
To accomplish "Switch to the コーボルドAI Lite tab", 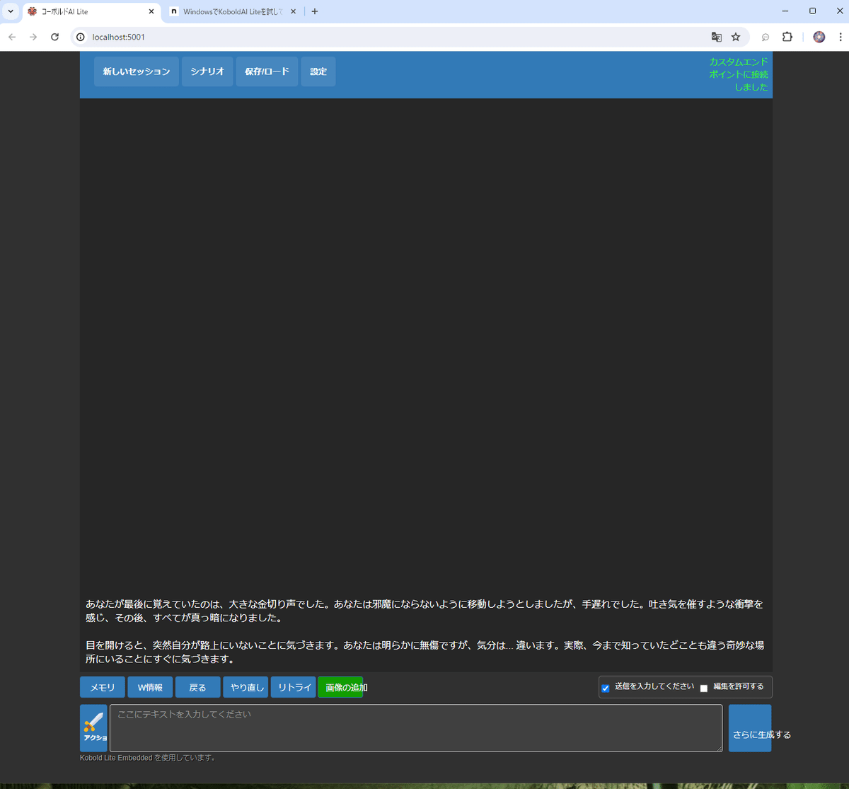I will coord(91,11).
